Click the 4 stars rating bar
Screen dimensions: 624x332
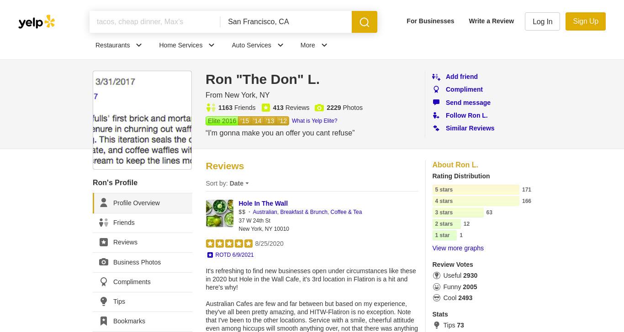476,201
